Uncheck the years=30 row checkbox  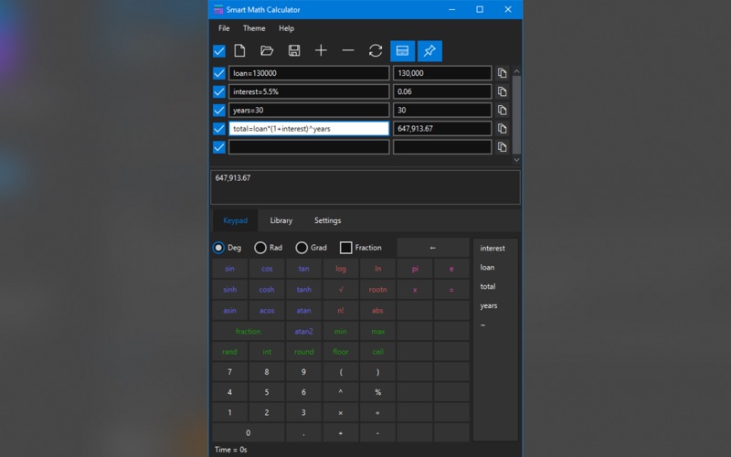(219, 110)
